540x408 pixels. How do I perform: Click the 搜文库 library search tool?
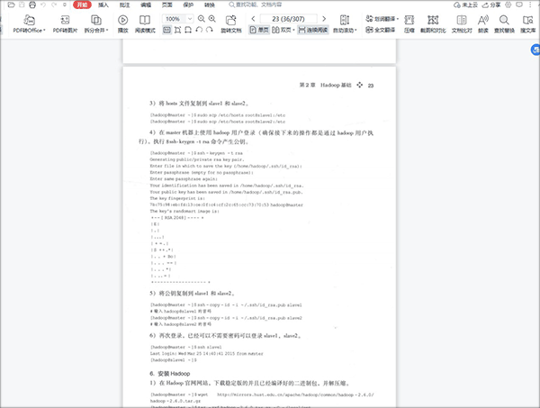[527, 23]
